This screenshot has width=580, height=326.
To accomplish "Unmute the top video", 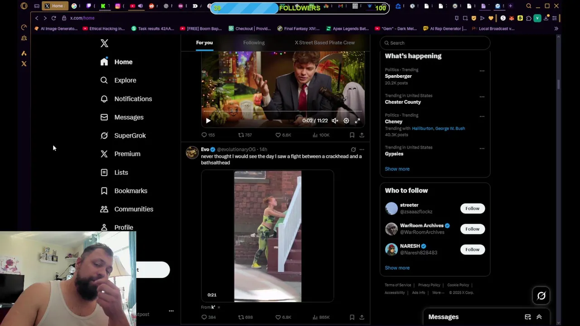I will pyautogui.click(x=334, y=121).
